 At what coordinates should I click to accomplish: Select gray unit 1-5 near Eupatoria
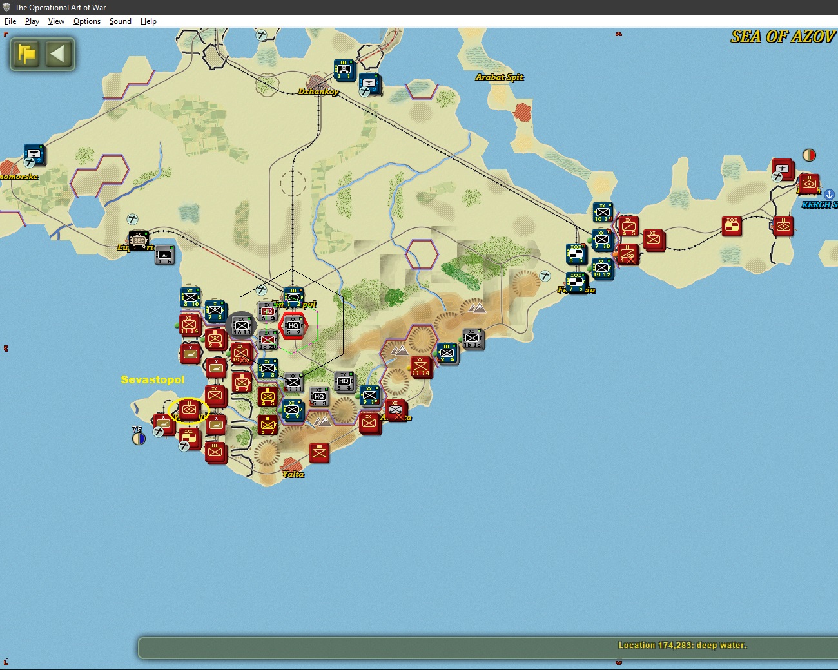point(164,254)
